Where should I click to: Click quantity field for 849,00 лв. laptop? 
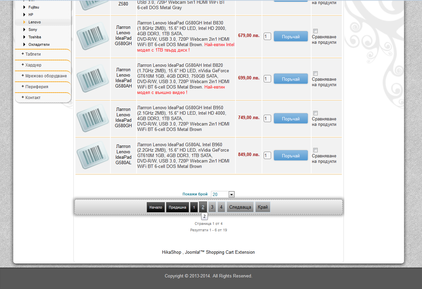(267, 156)
